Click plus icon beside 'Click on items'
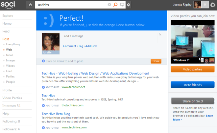 click(x=43, y=61)
